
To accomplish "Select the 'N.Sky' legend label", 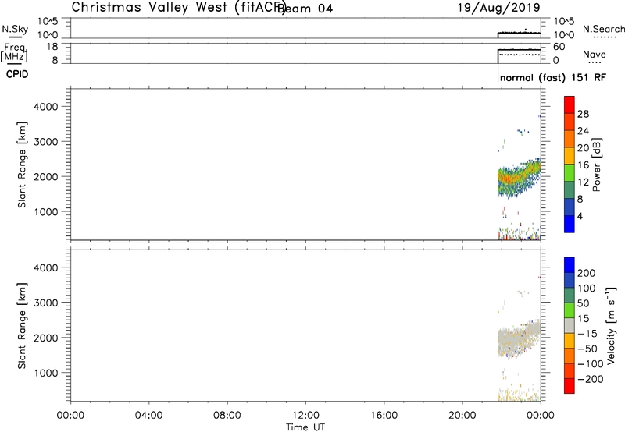I will click(15, 29).
